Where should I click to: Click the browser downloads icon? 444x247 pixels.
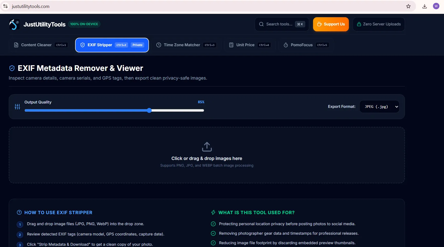(425, 6)
